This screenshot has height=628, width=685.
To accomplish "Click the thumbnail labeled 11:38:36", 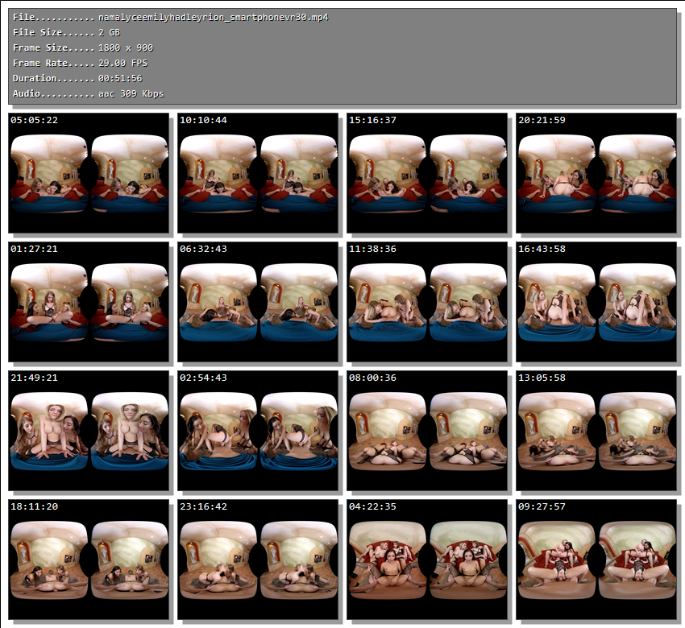I will (427, 302).
